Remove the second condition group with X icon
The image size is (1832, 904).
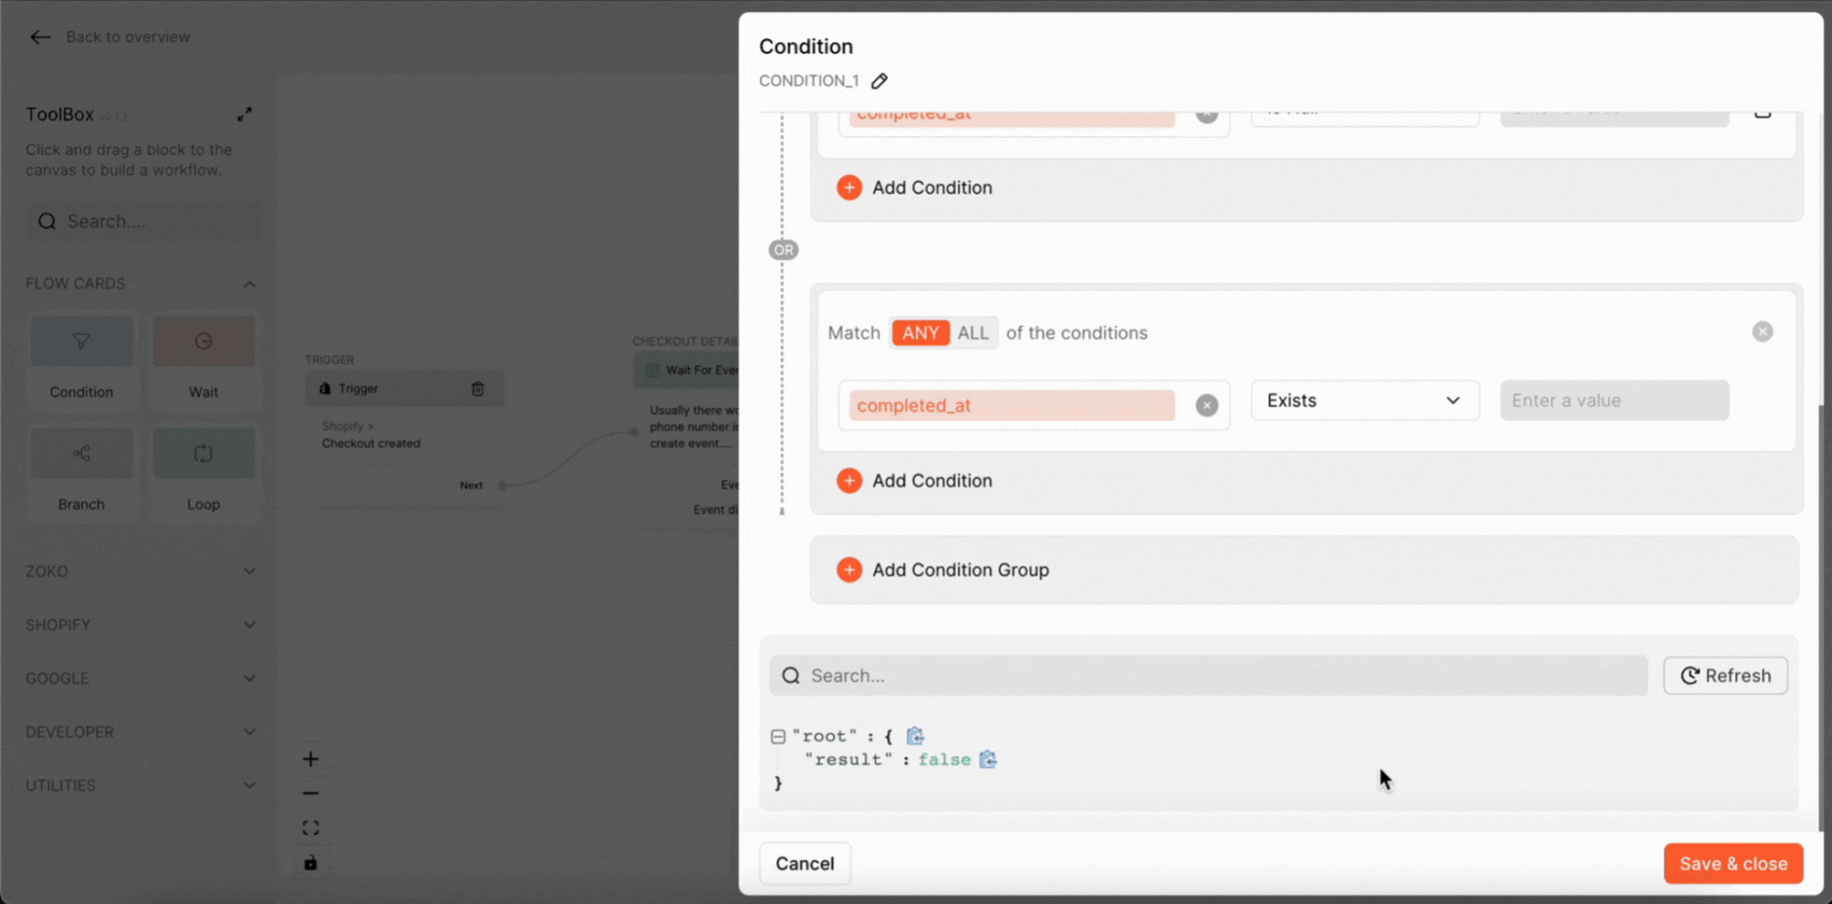point(1763,332)
